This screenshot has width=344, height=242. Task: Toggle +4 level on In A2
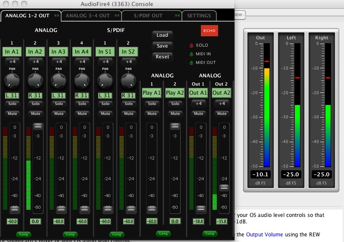[35, 62]
